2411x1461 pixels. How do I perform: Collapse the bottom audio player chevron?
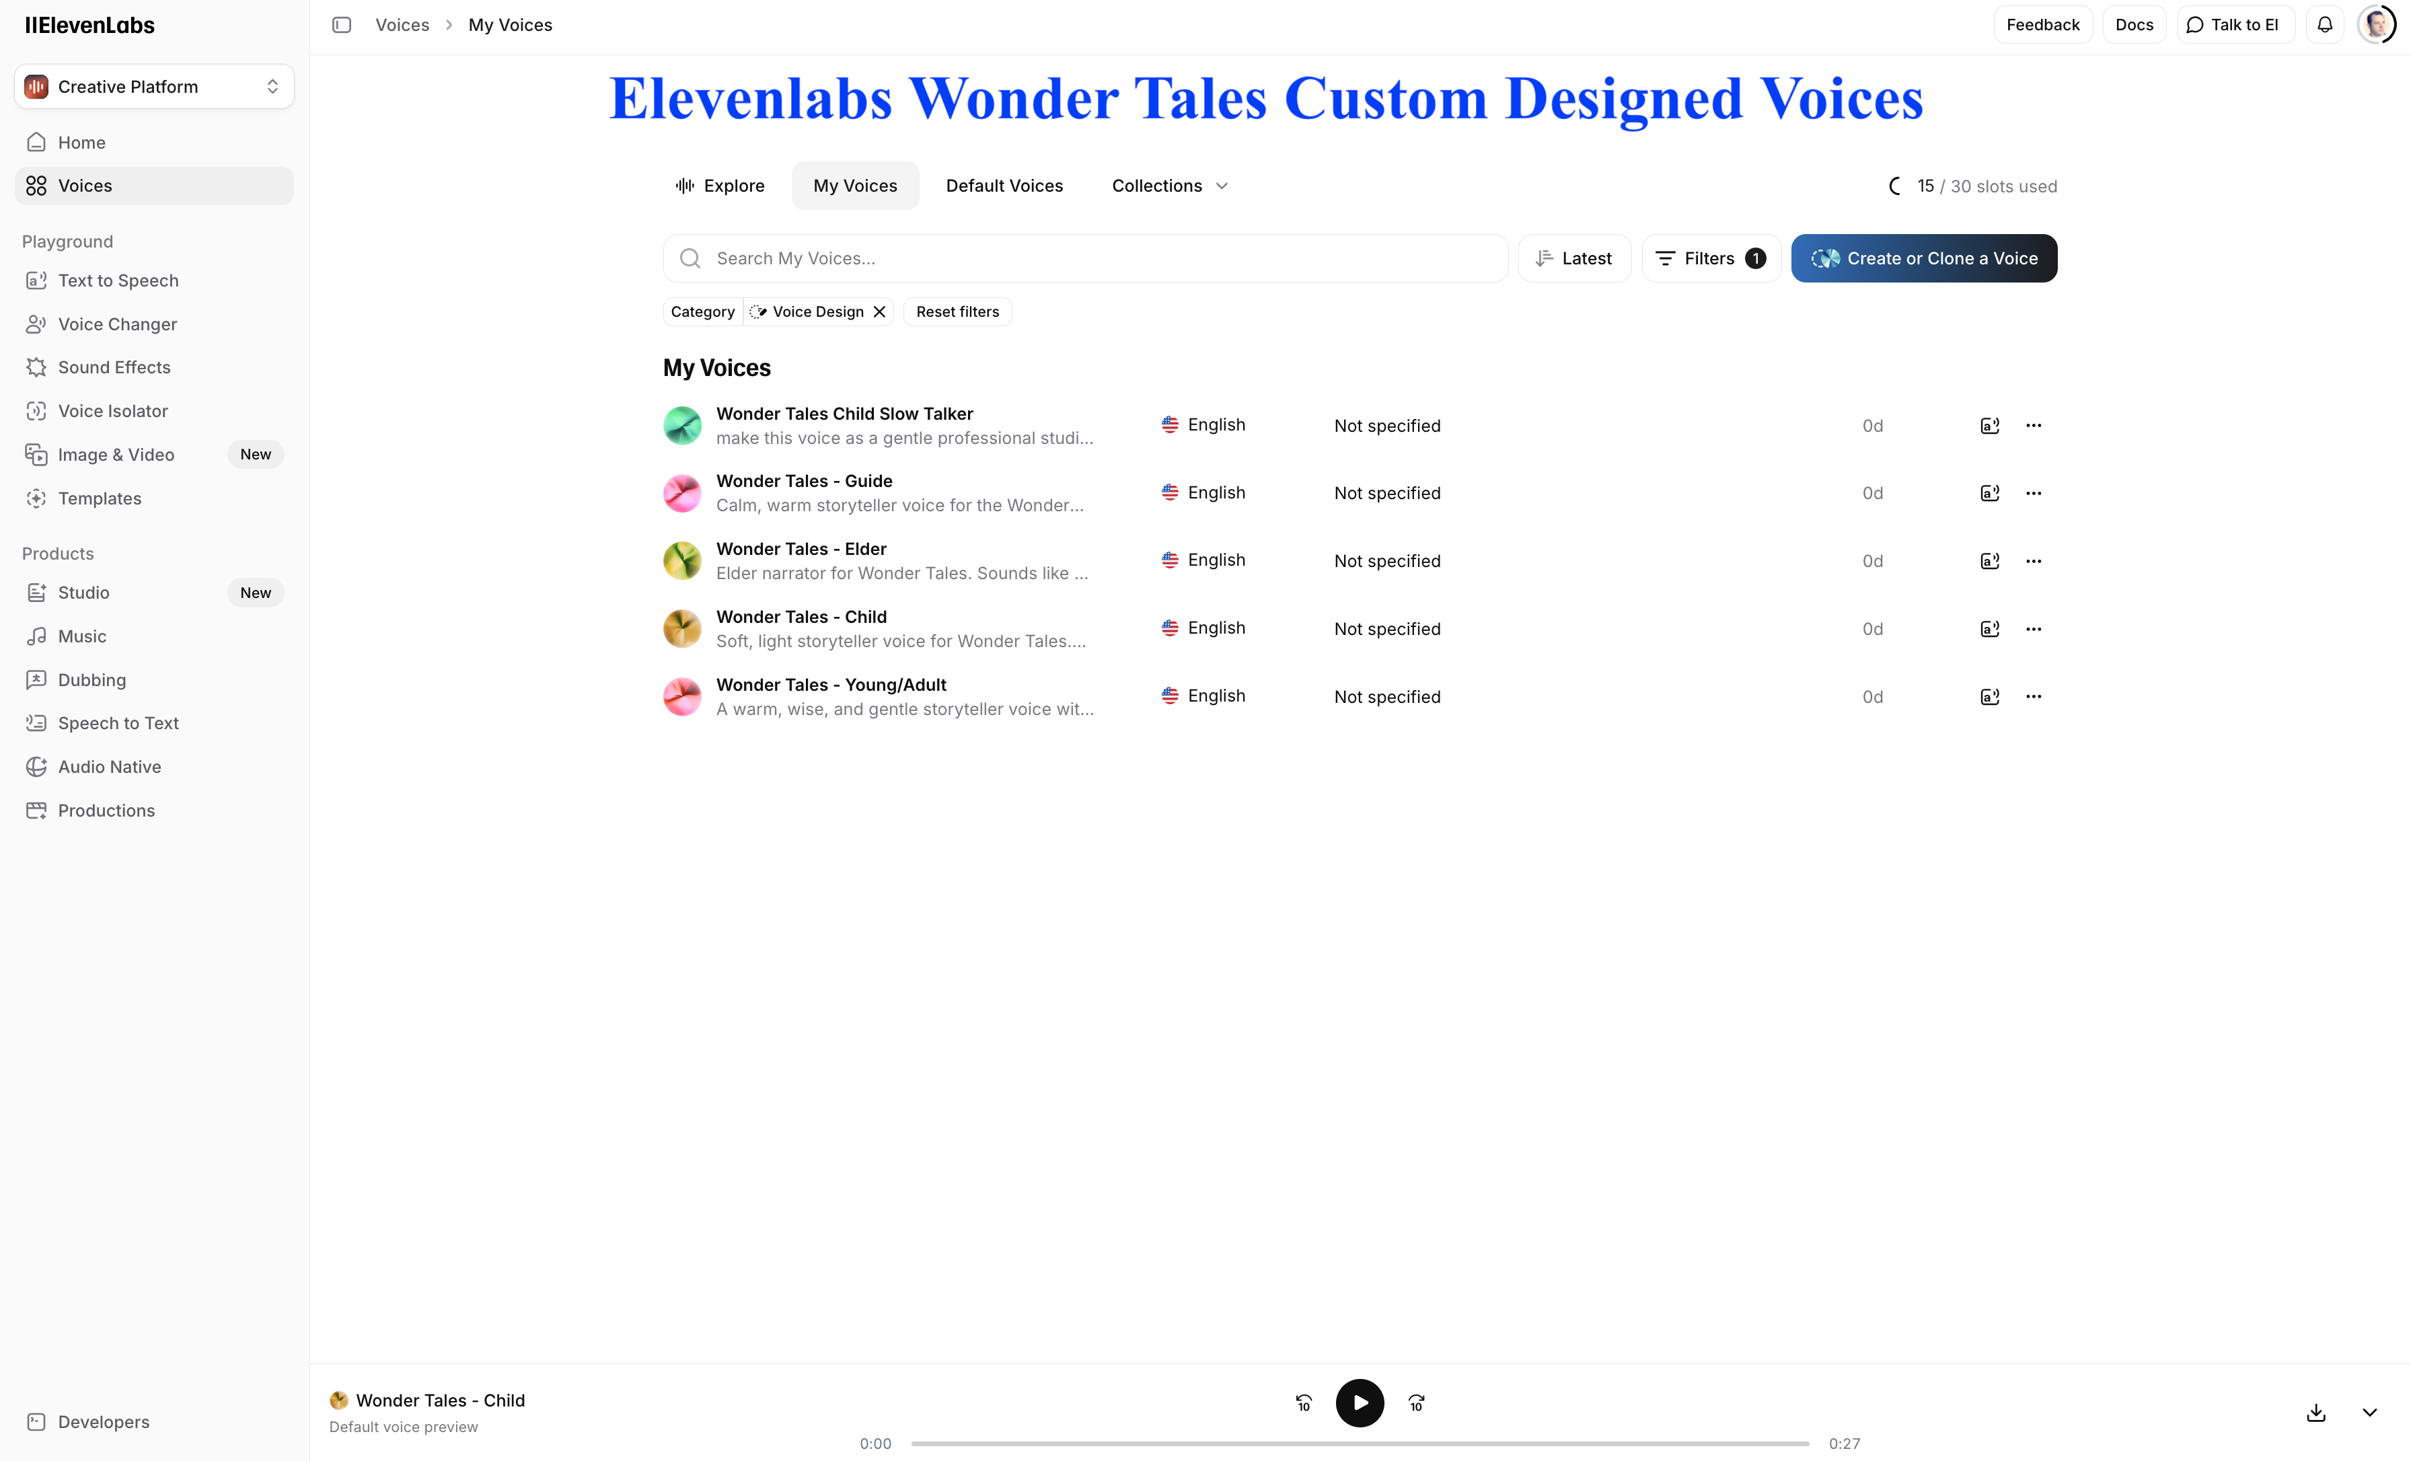[2369, 1412]
